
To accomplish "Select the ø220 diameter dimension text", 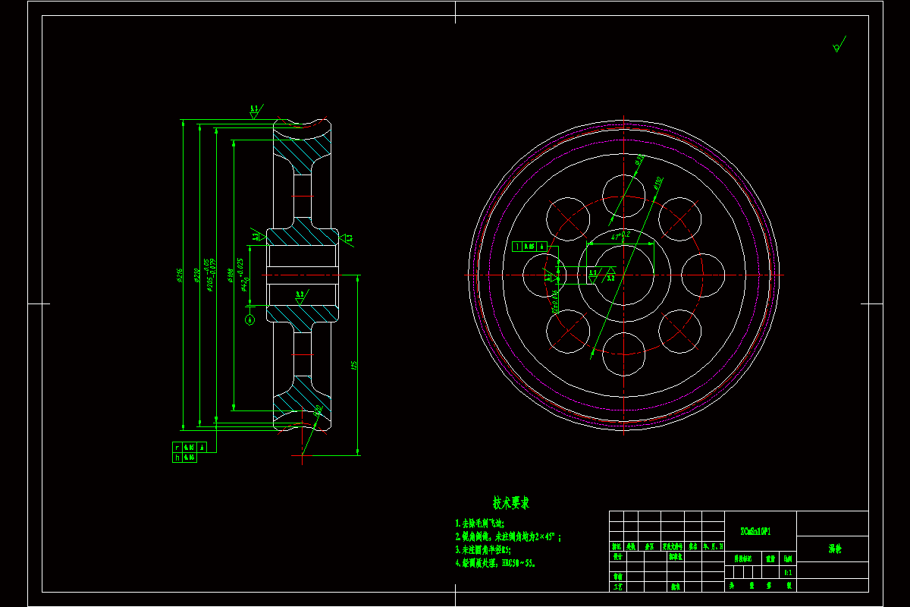I will point(196,275).
